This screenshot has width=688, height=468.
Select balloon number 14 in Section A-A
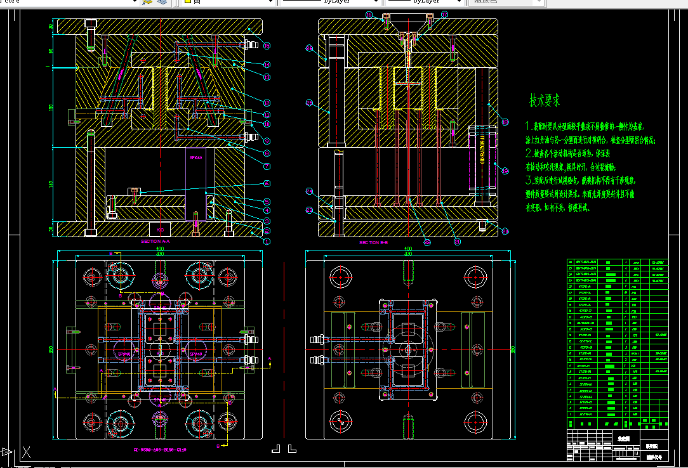(267, 65)
